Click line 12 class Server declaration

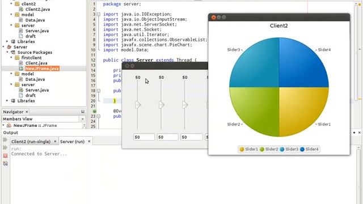[150, 60]
